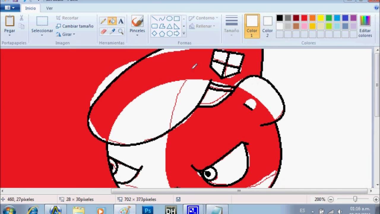Screen dimensions: 380x214
Task: Expand the Seleccionar dropdown
Action: [42, 35]
